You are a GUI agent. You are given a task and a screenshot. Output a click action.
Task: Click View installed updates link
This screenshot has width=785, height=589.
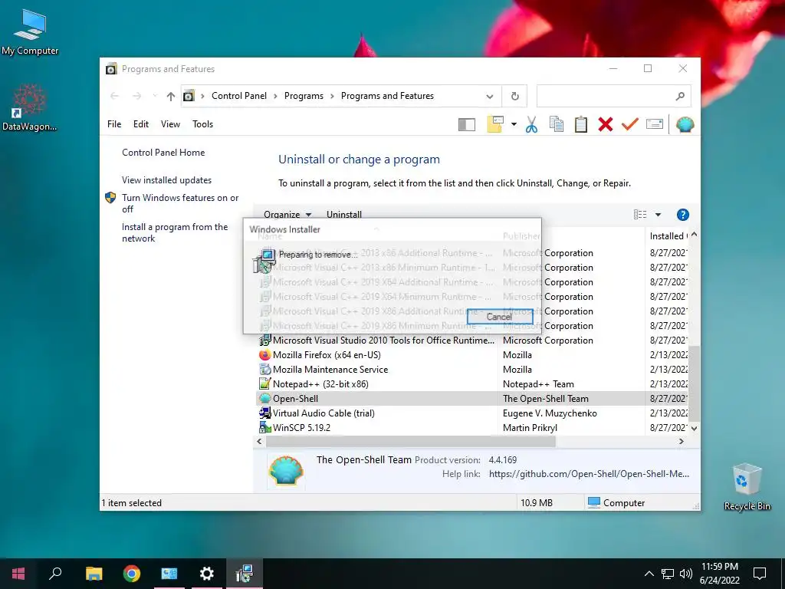click(166, 179)
